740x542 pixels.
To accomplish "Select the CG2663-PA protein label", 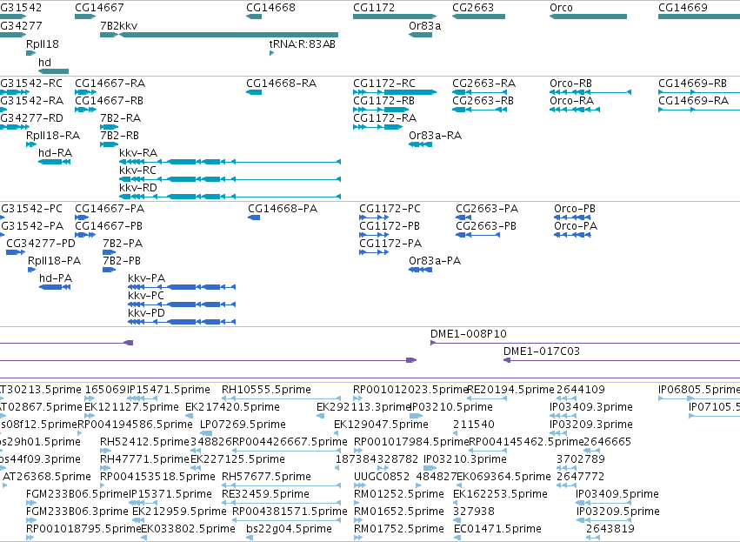I will [487, 209].
